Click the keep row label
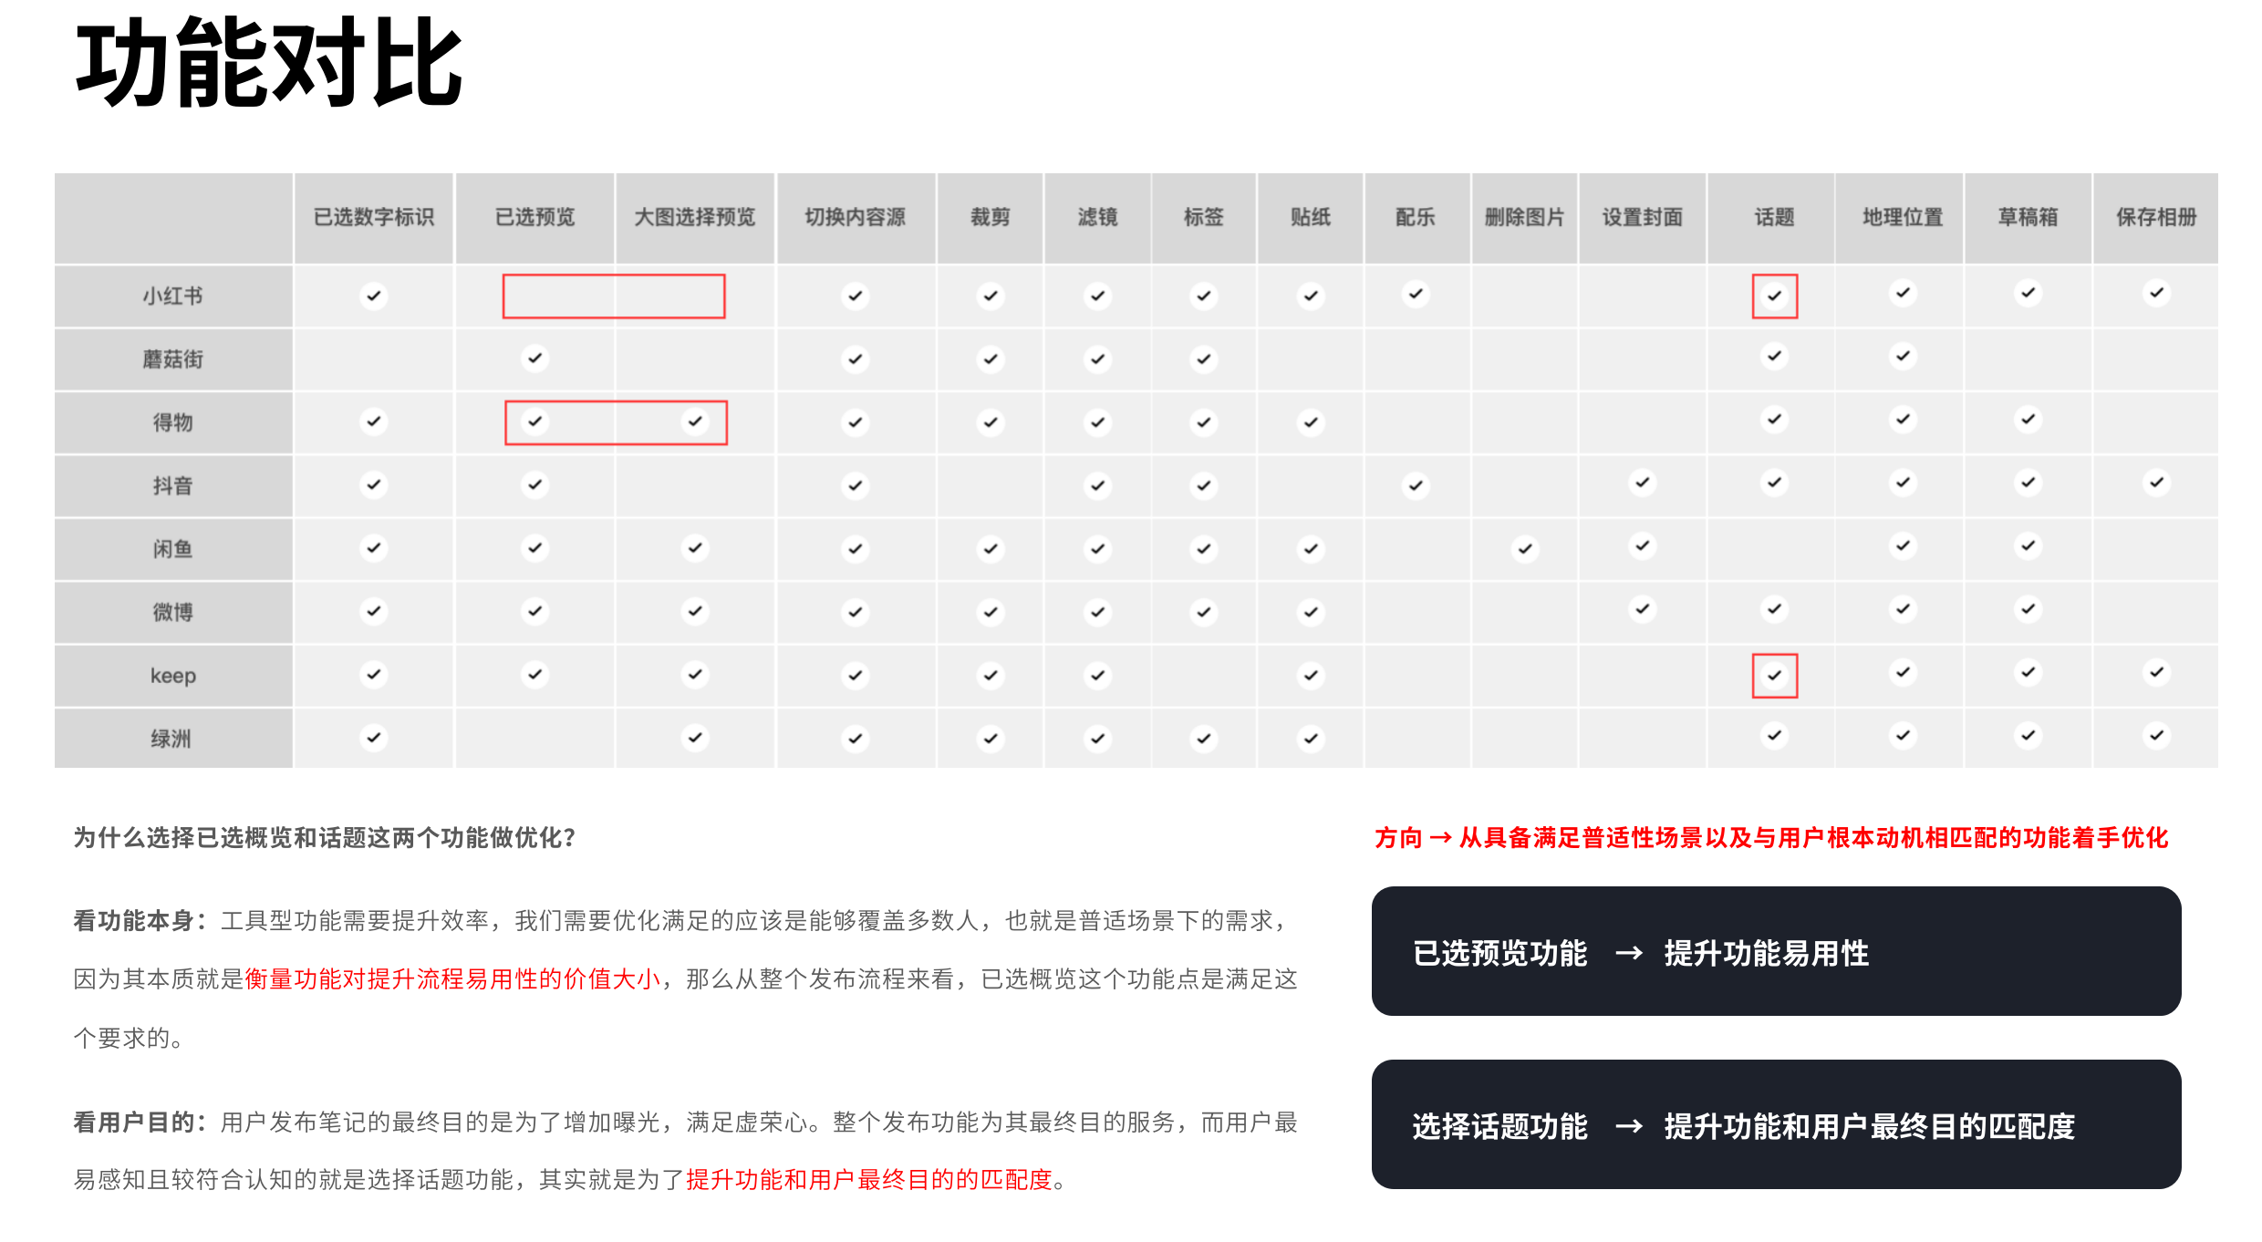This screenshot has width=2262, height=1242. point(173,676)
